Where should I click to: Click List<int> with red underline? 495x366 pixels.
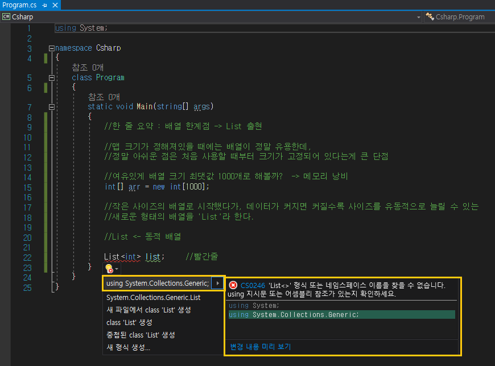(122, 257)
